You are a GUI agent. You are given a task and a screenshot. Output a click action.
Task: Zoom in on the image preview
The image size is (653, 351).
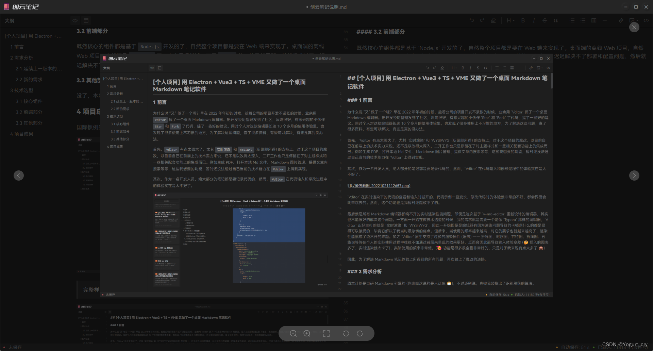coord(307,333)
